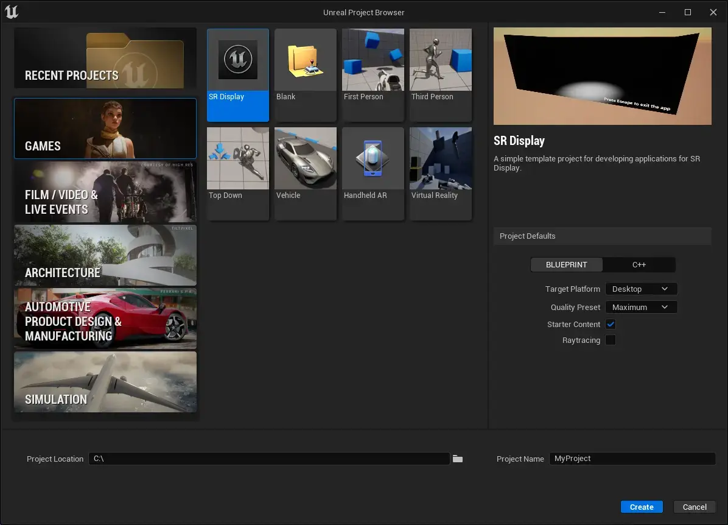Uncheck the Starter Content checkbox
The width and height of the screenshot is (728, 525).
[611, 325]
